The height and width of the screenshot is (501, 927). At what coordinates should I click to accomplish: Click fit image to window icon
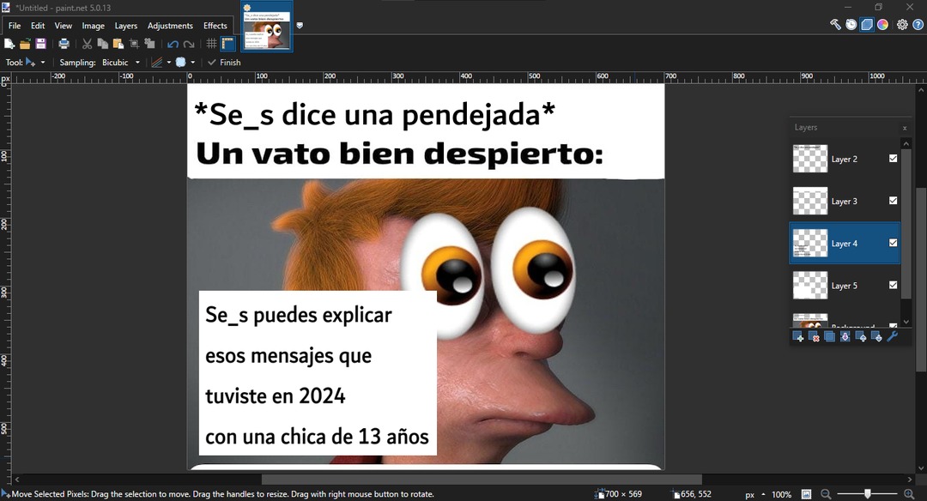pyautogui.click(x=806, y=494)
